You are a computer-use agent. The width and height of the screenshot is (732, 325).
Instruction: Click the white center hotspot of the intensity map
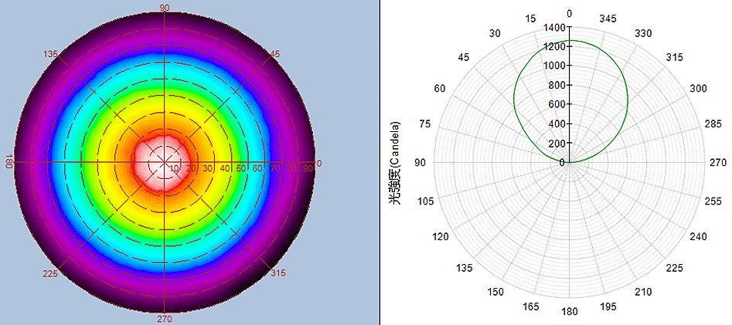pyautogui.click(x=164, y=161)
